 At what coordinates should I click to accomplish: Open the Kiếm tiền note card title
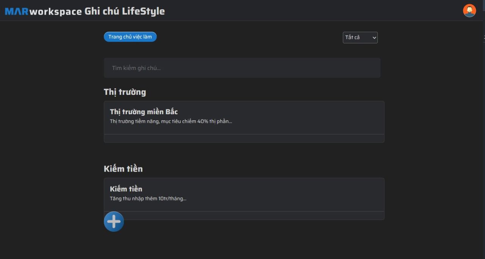coord(126,189)
